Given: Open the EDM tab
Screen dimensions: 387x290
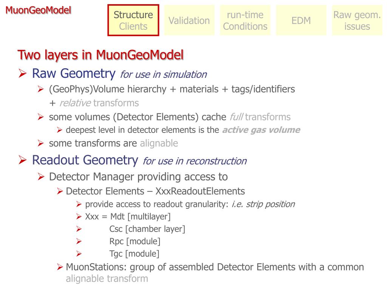Looking at the screenshot, I should point(301,20).
